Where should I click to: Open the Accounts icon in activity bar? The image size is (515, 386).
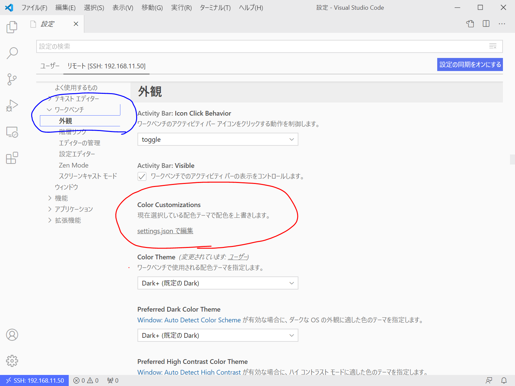12,335
